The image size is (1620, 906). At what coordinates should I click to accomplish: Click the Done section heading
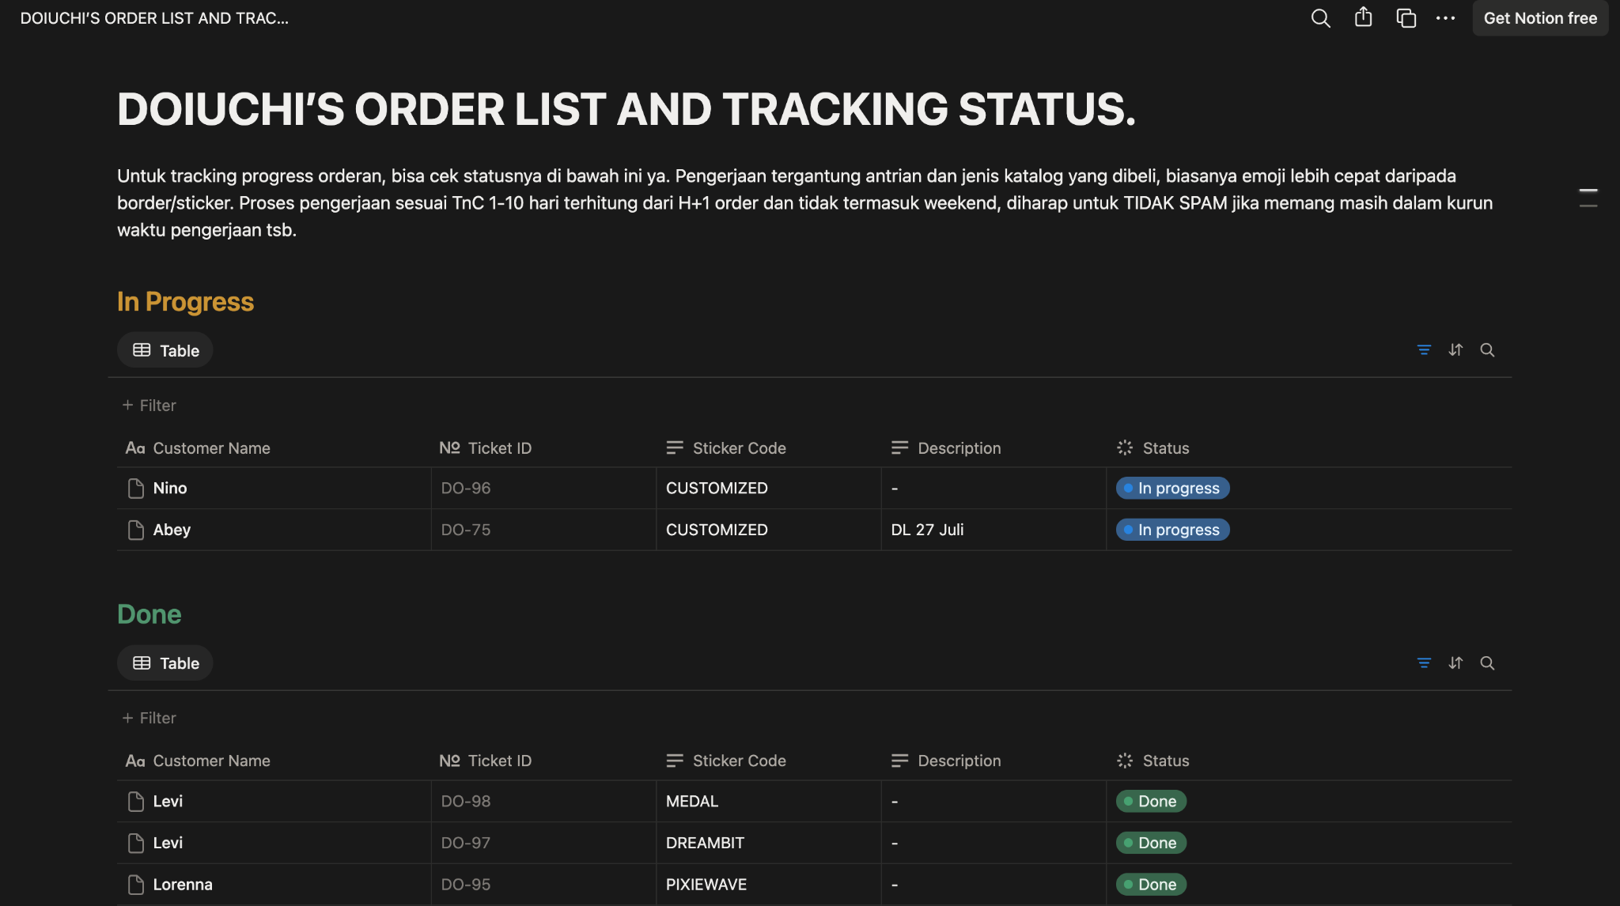coord(149,614)
